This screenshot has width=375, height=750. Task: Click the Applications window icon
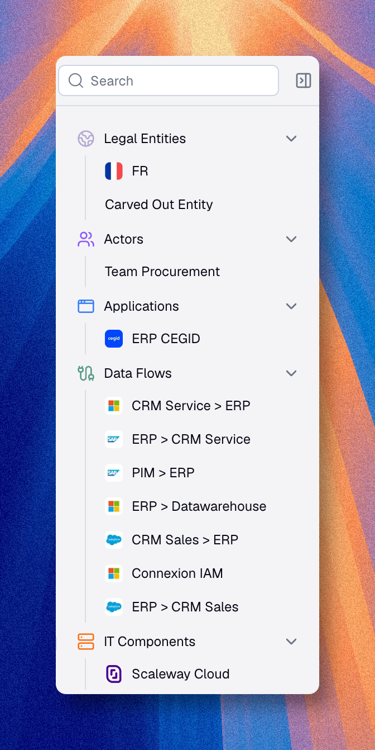coord(86,306)
